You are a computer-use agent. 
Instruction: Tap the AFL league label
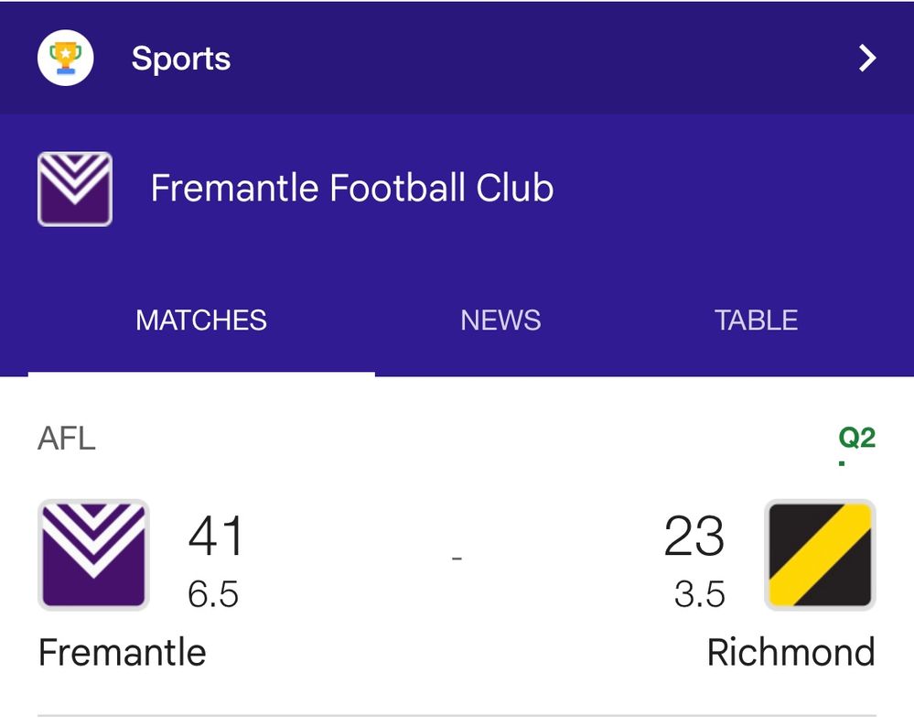[67, 439]
